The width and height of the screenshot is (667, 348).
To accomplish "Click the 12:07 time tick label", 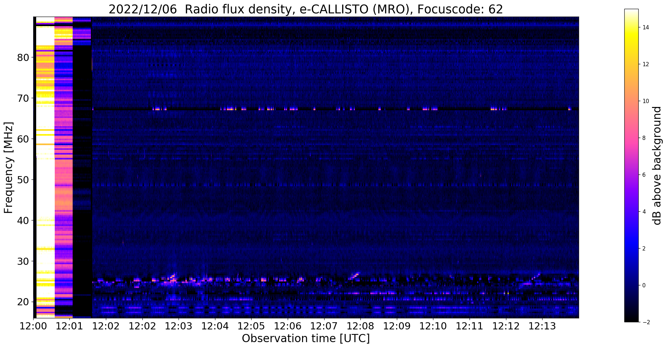I will (x=324, y=326).
